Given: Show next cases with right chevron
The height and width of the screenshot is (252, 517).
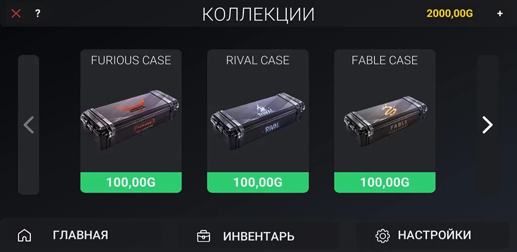Looking at the screenshot, I should pos(487,124).
